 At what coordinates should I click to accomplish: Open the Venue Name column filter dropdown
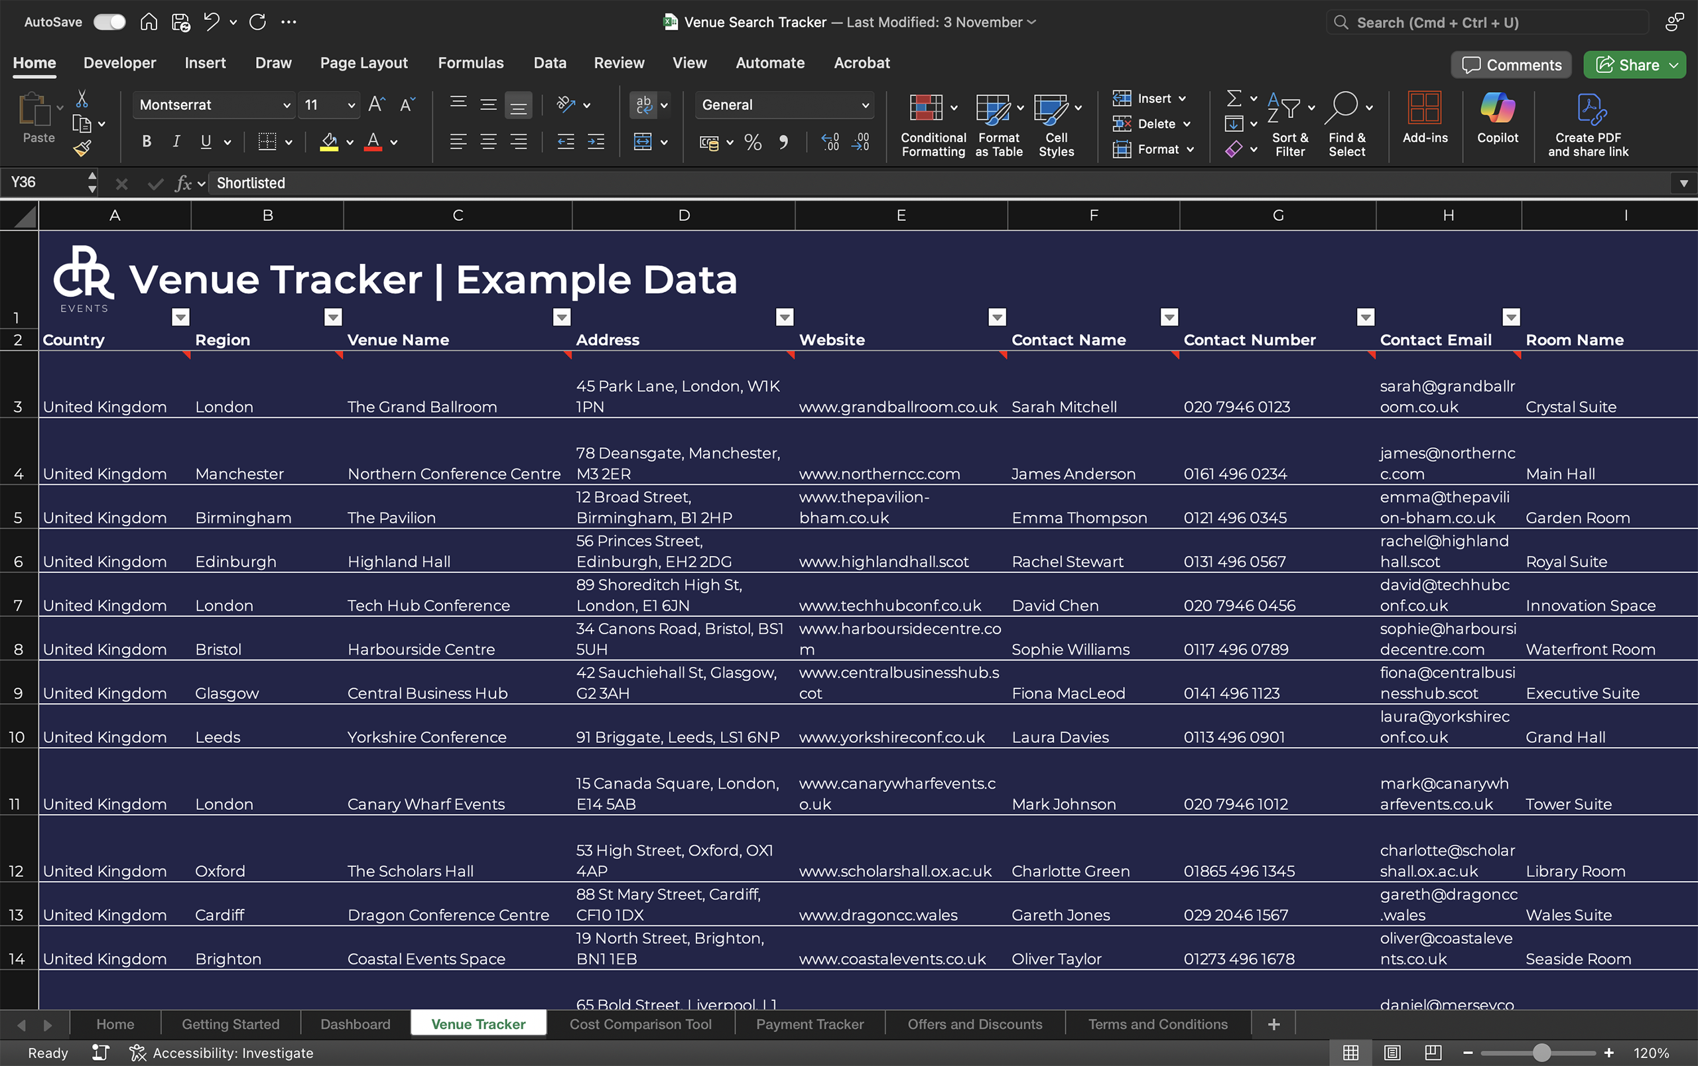coord(561,317)
